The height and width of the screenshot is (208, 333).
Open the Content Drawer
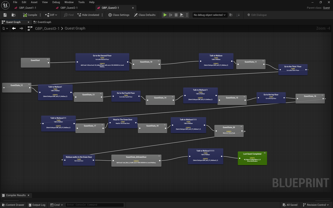point(13,205)
